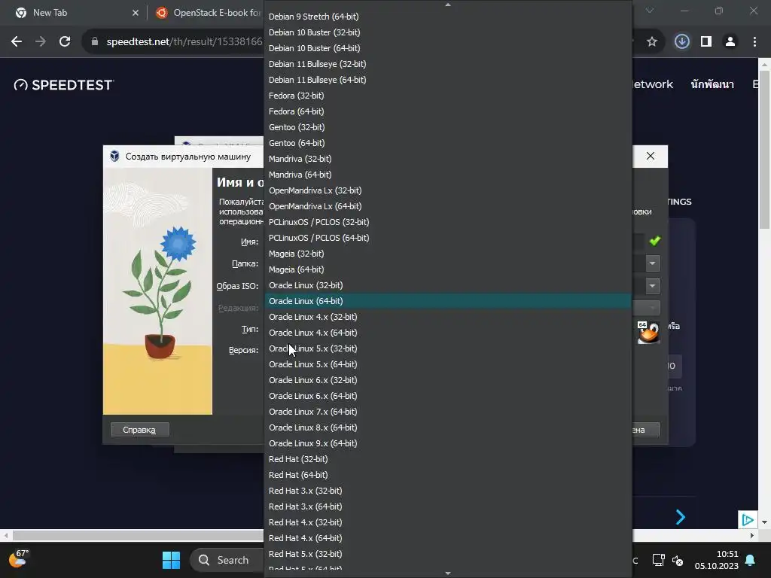Pick Fedora (64-bit) version
The height and width of the screenshot is (578, 771).
click(x=448, y=111)
